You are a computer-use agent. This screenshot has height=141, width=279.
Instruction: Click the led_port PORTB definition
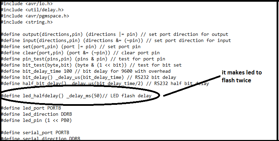(31, 108)
